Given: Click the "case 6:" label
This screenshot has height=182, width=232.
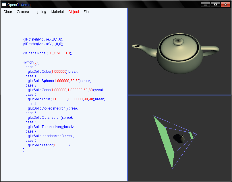Looking at the screenshot, I should click(x=31, y=122).
